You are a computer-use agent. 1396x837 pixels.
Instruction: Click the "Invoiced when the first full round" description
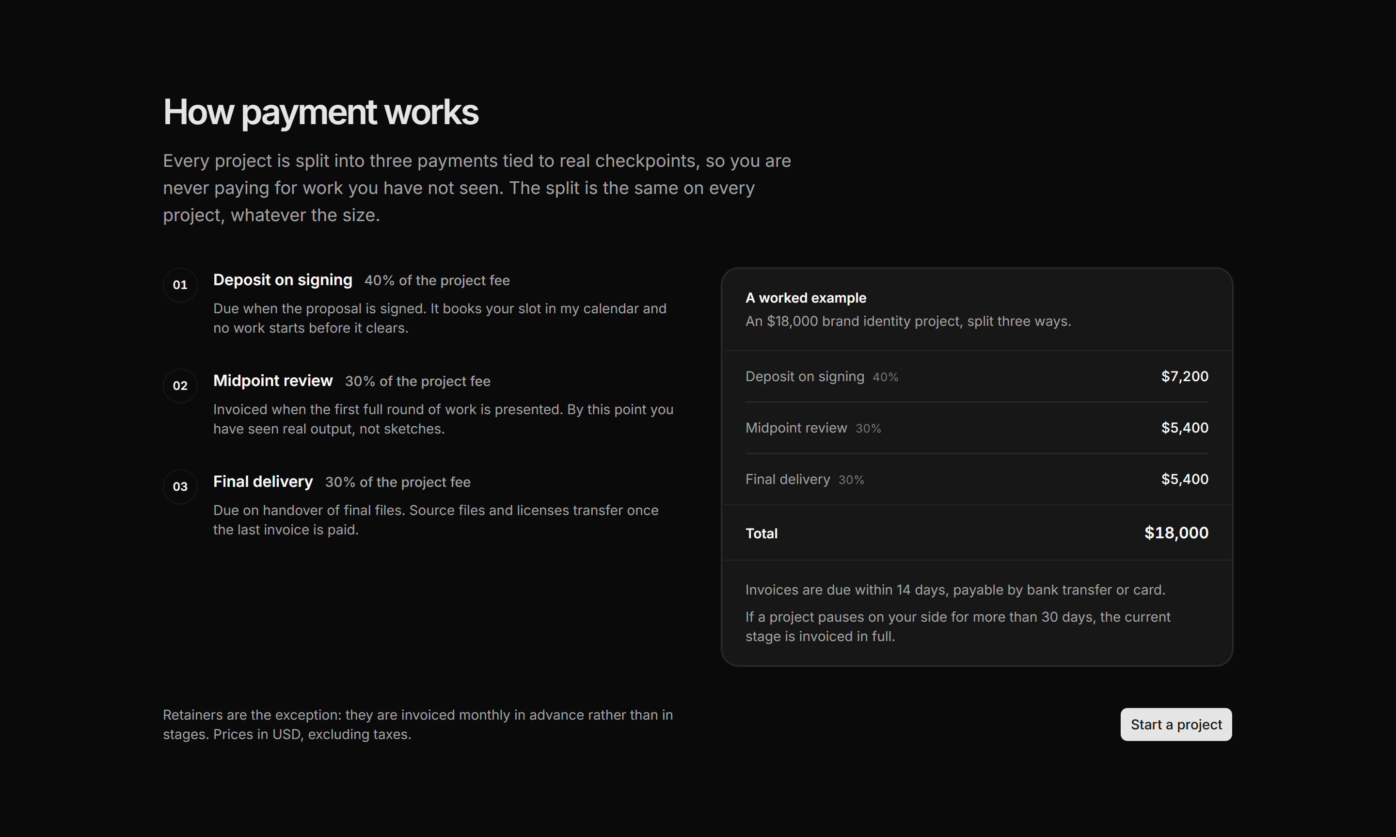pos(443,419)
